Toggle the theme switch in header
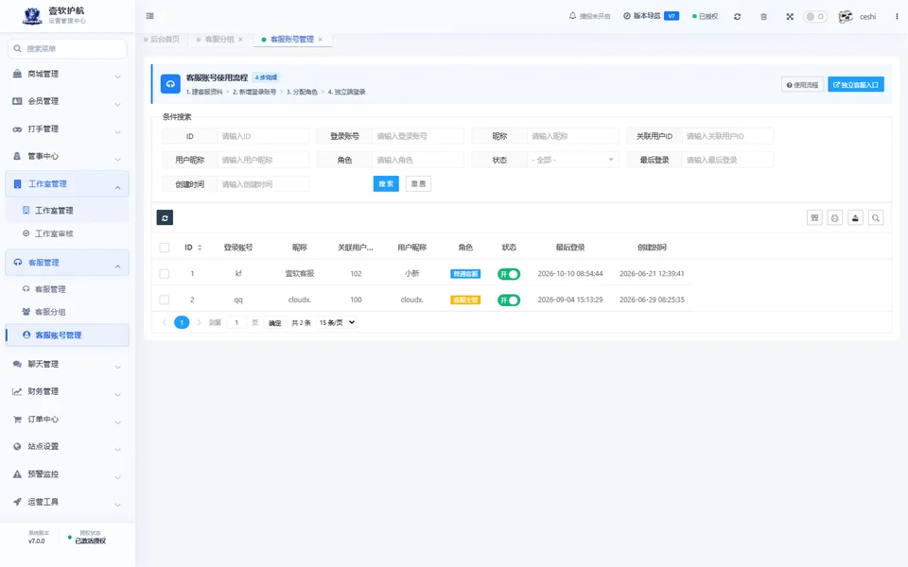The width and height of the screenshot is (908, 567). coord(814,17)
